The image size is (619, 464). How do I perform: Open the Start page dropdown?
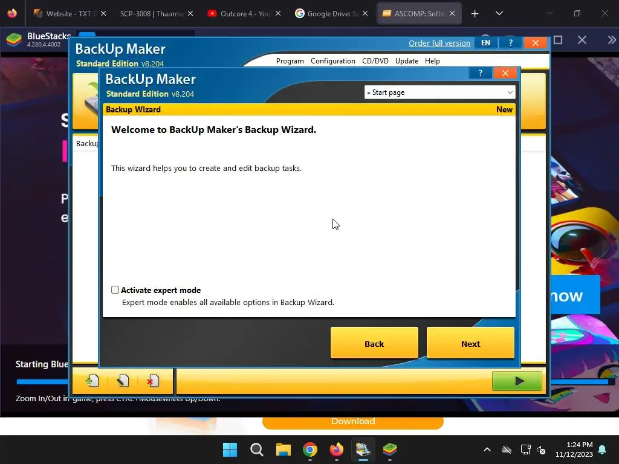(440, 92)
